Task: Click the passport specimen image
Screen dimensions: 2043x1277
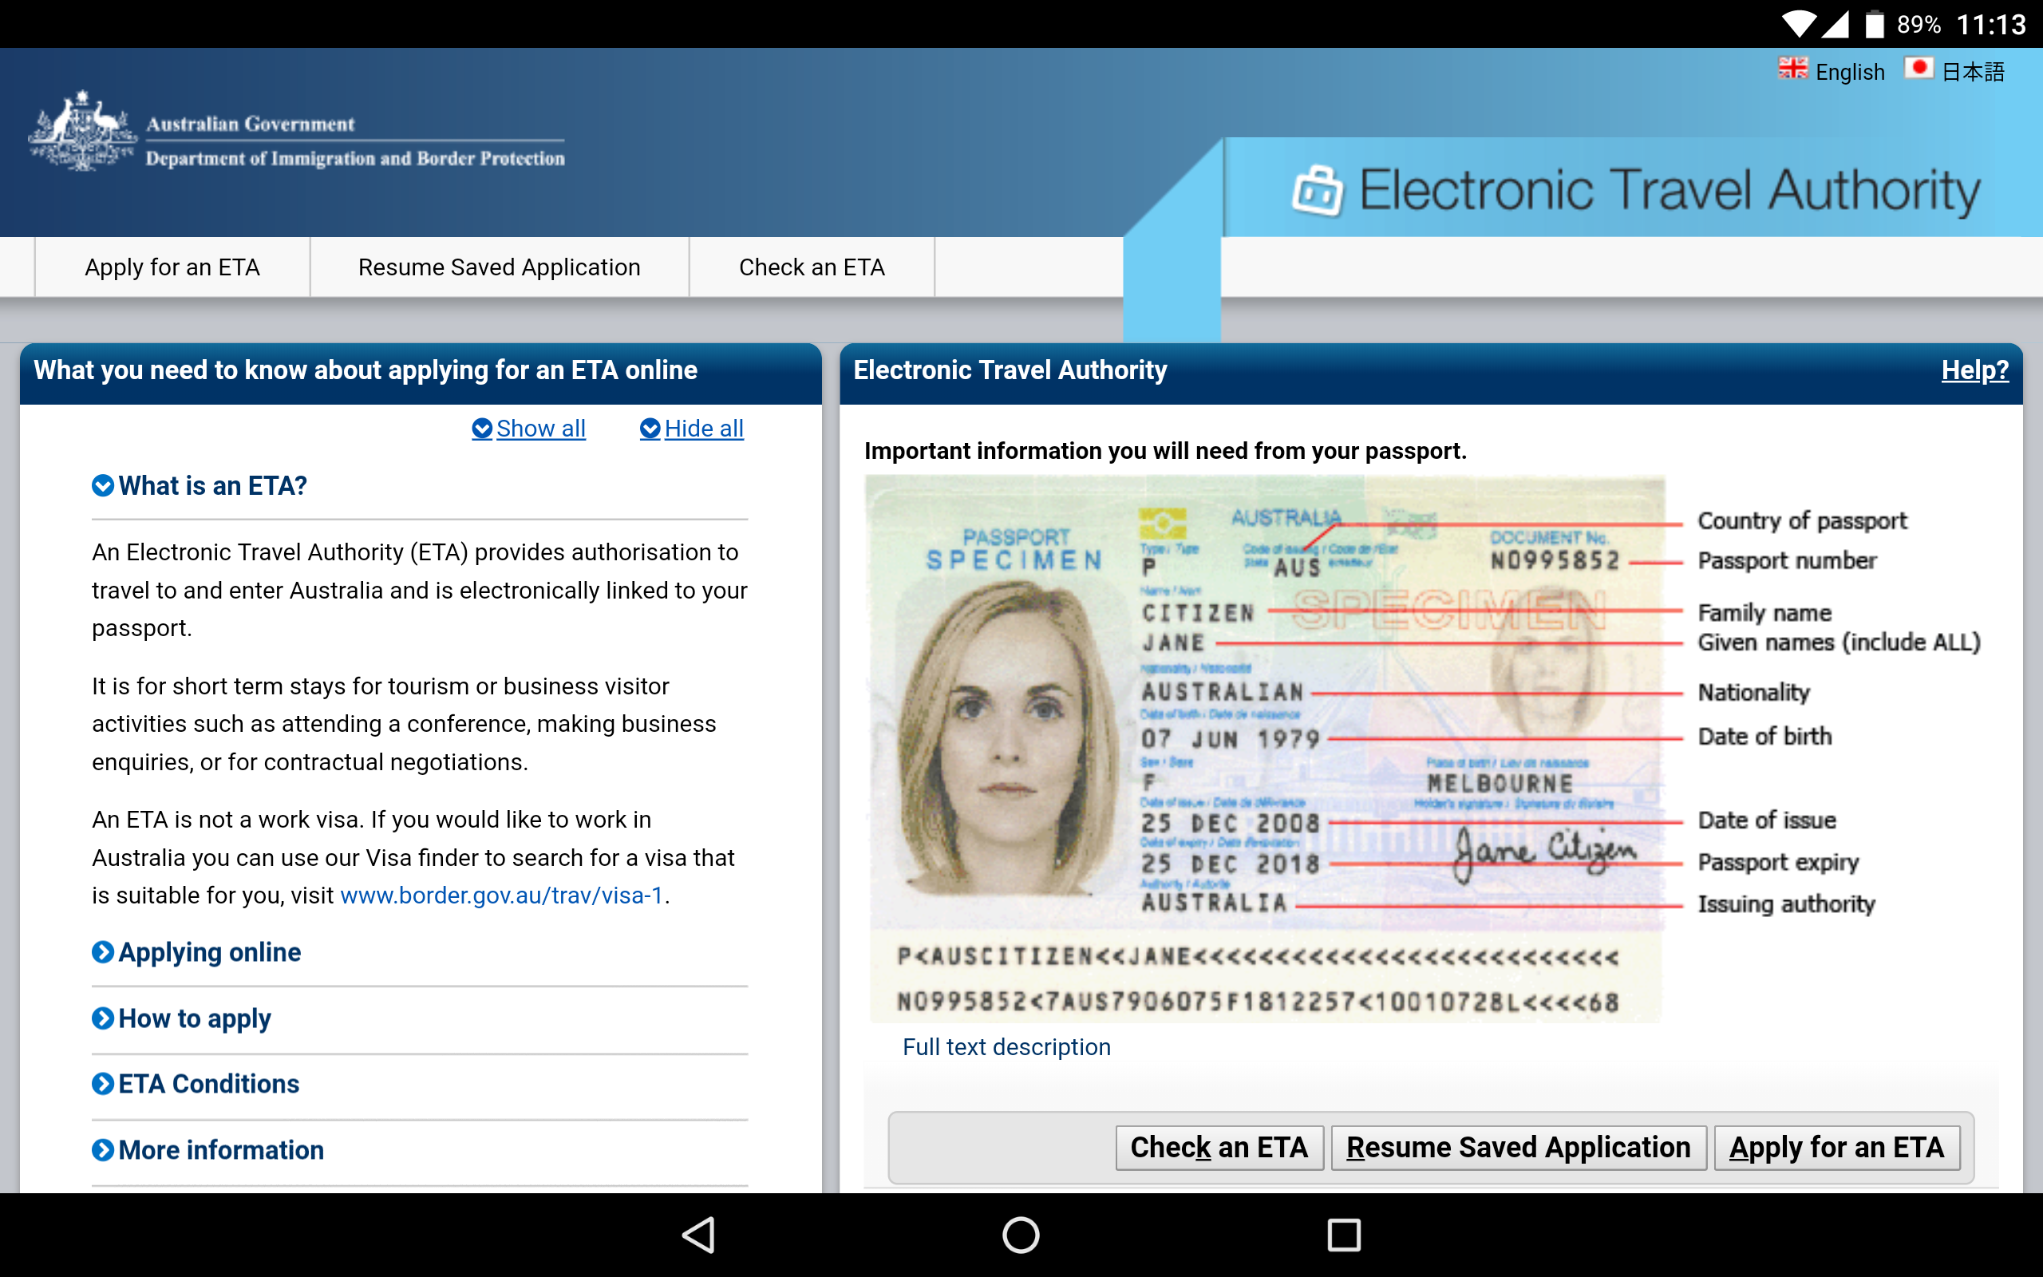Action: coord(1265,748)
